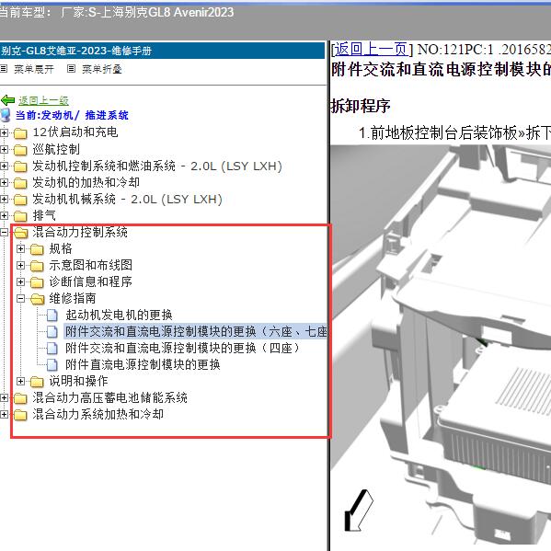Click document icon for 起动机发电机的更换
Viewport: 551px width, 551px height.
click(x=52, y=315)
